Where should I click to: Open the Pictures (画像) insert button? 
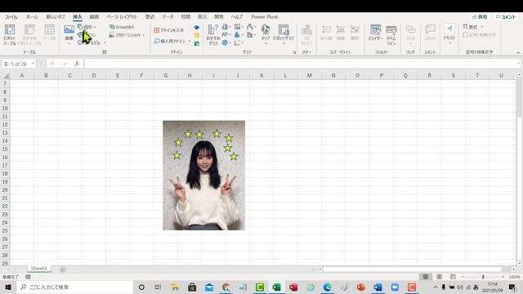(69, 33)
